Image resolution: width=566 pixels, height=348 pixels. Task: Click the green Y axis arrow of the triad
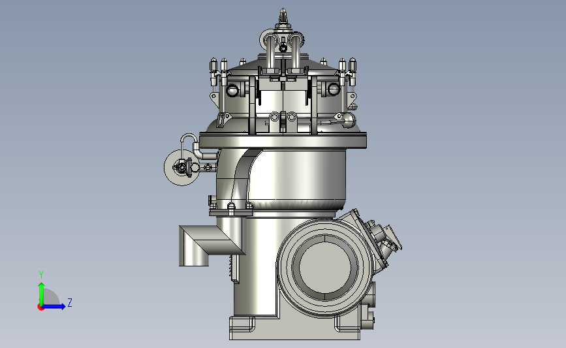(41, 294)
